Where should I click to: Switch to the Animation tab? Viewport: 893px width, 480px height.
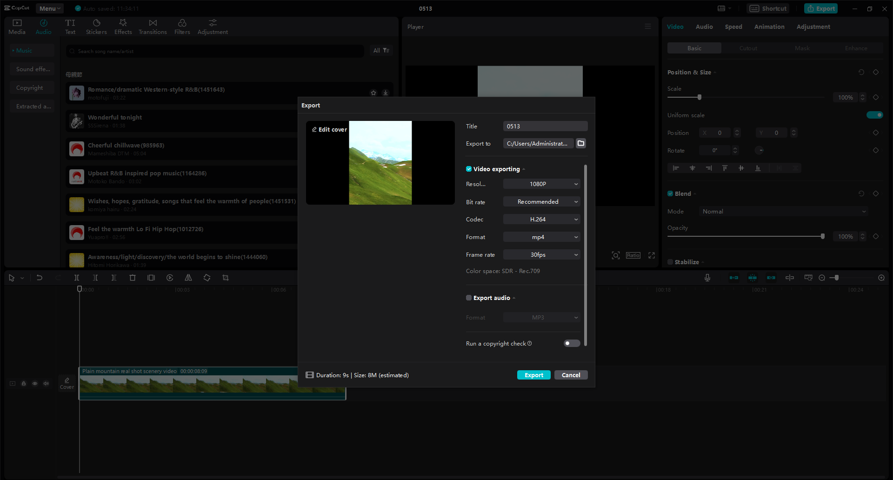[x=769, y=27]
